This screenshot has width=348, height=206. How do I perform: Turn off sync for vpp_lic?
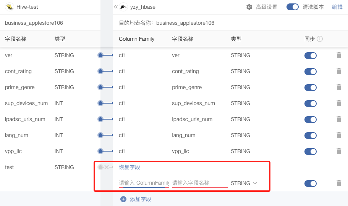pyautogui.click(x=311, y=151)
